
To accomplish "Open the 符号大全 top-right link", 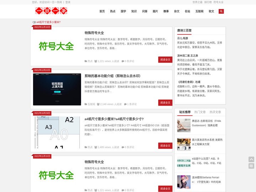I will [x=218, y=2].
